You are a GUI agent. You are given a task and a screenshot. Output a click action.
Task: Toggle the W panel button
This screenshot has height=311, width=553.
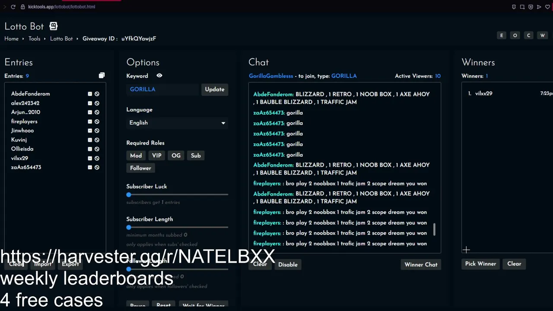542,35
